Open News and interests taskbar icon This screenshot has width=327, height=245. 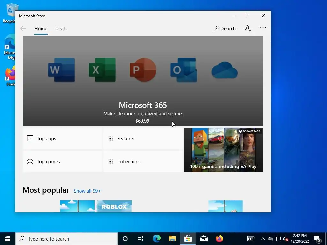click(x=251, y=239)
